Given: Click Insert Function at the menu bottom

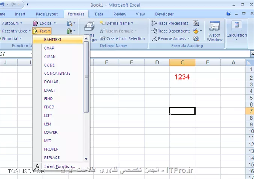Looking at the screenshot, I should point(61,166).
